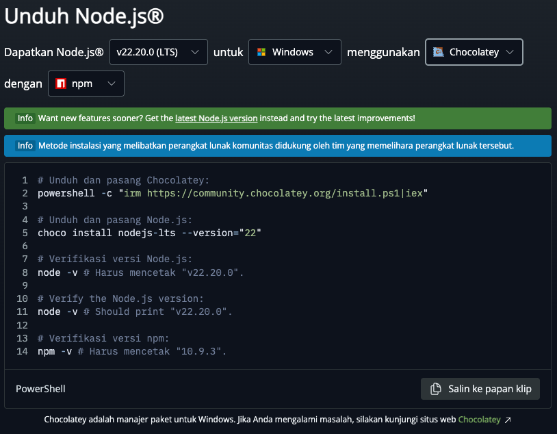Image resolution: width=557 pixels, height=434 pixels.
Task: Expand the Windows platform dropdown chevron
Action: tap(328, 52)
